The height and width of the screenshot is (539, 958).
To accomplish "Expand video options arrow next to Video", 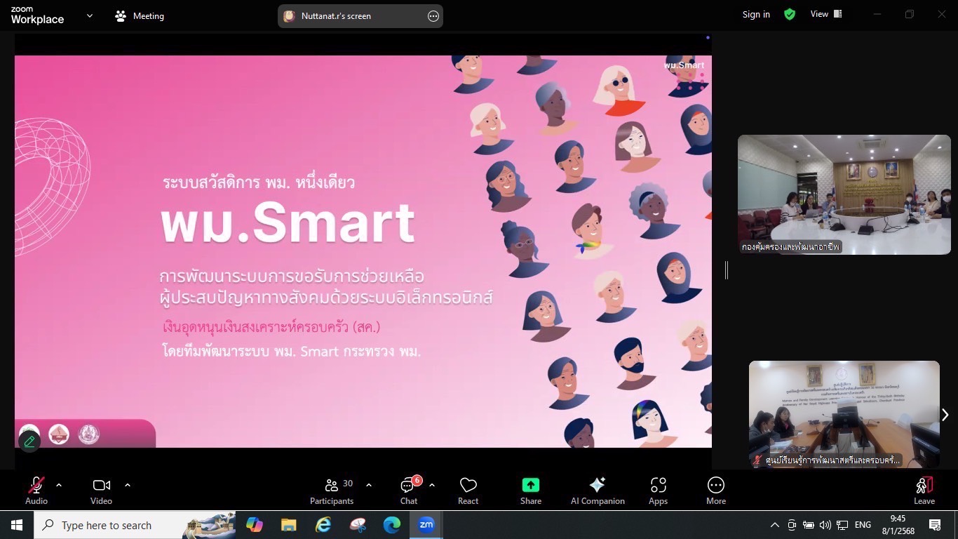I will click(x=128, y=485).
